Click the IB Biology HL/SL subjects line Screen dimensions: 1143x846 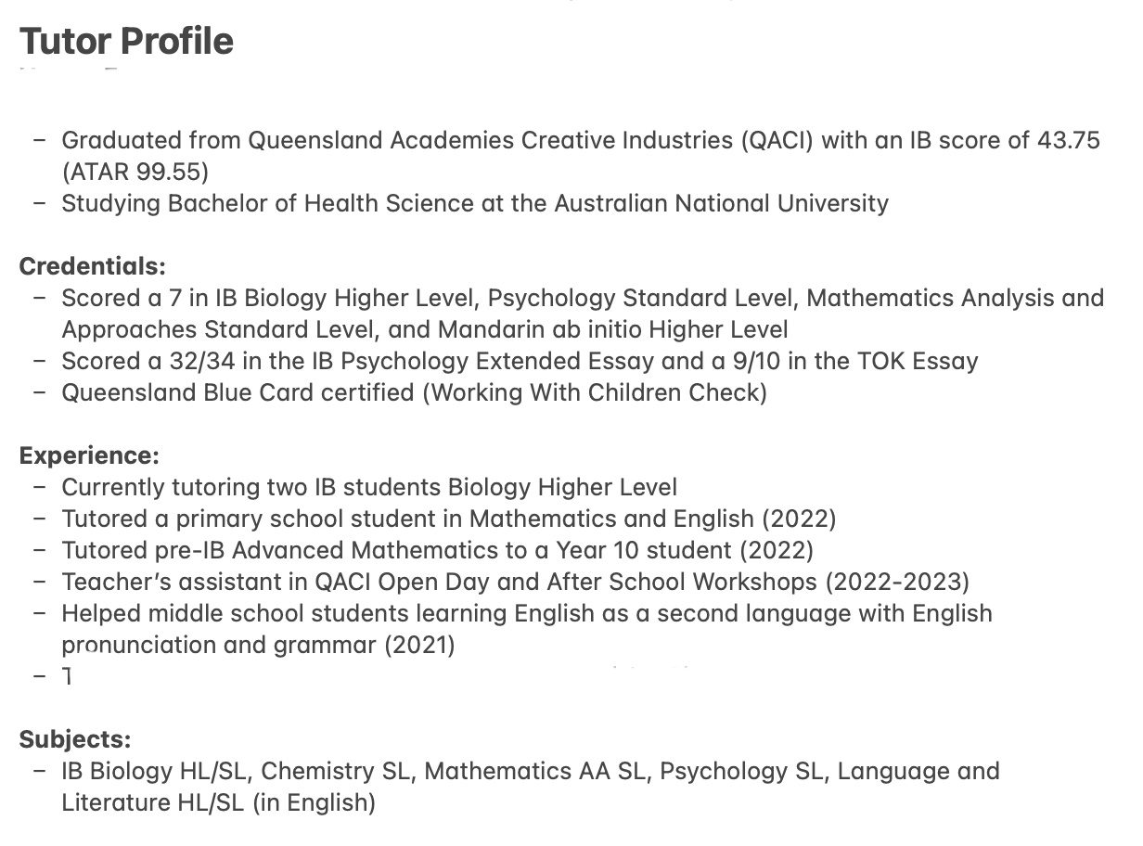click(x=530, y=771)
